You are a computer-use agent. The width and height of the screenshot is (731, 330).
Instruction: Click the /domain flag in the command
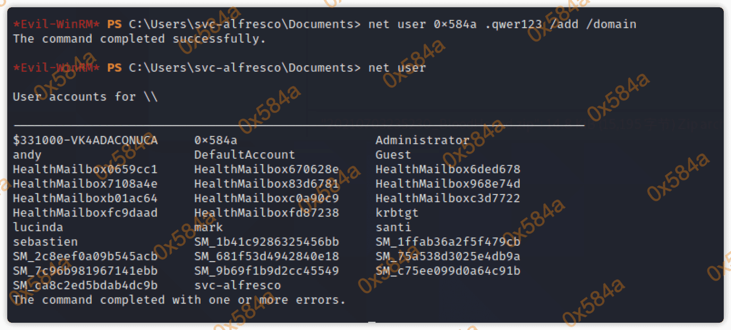click(x=611, y=24)
